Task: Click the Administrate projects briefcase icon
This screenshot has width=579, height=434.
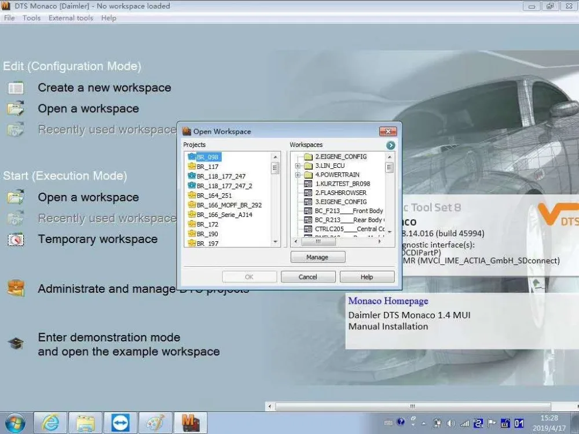Action: pos(16,288)
